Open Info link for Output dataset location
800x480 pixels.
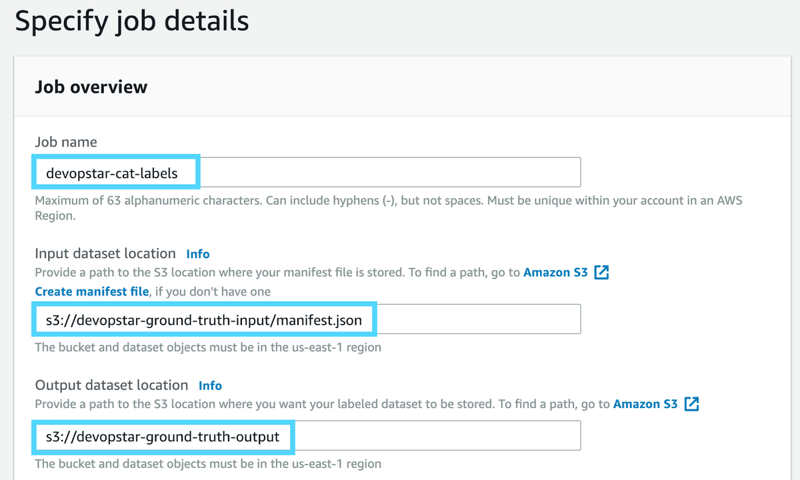coord(210,385)
